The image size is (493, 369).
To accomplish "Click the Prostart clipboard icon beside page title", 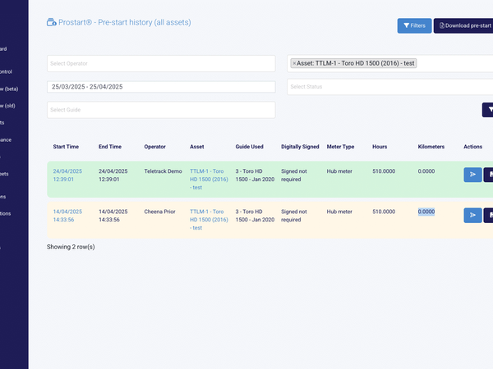I will [x=52, y=23].
